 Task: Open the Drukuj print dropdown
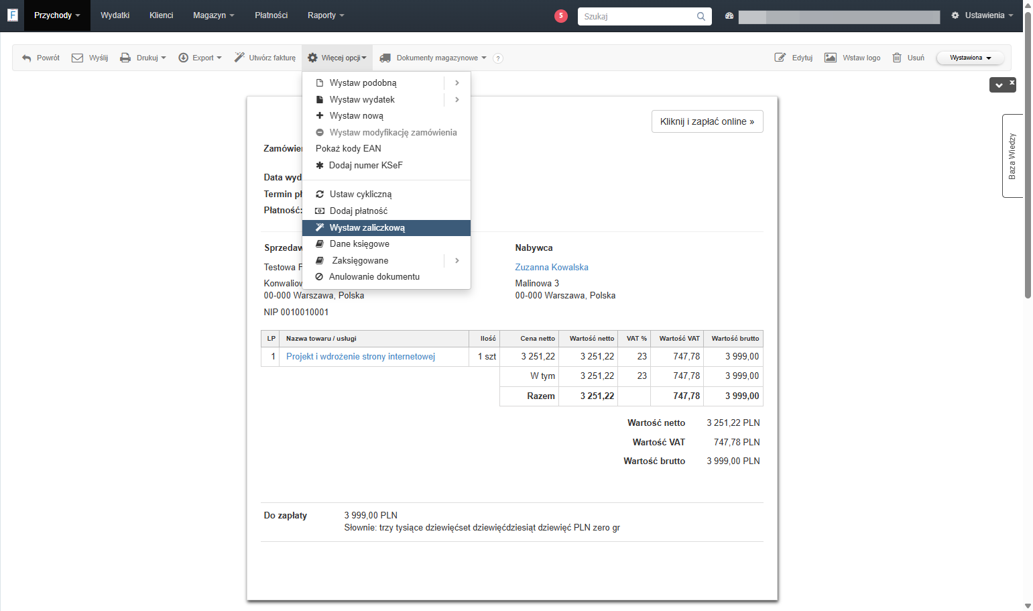tap(143, 58)
